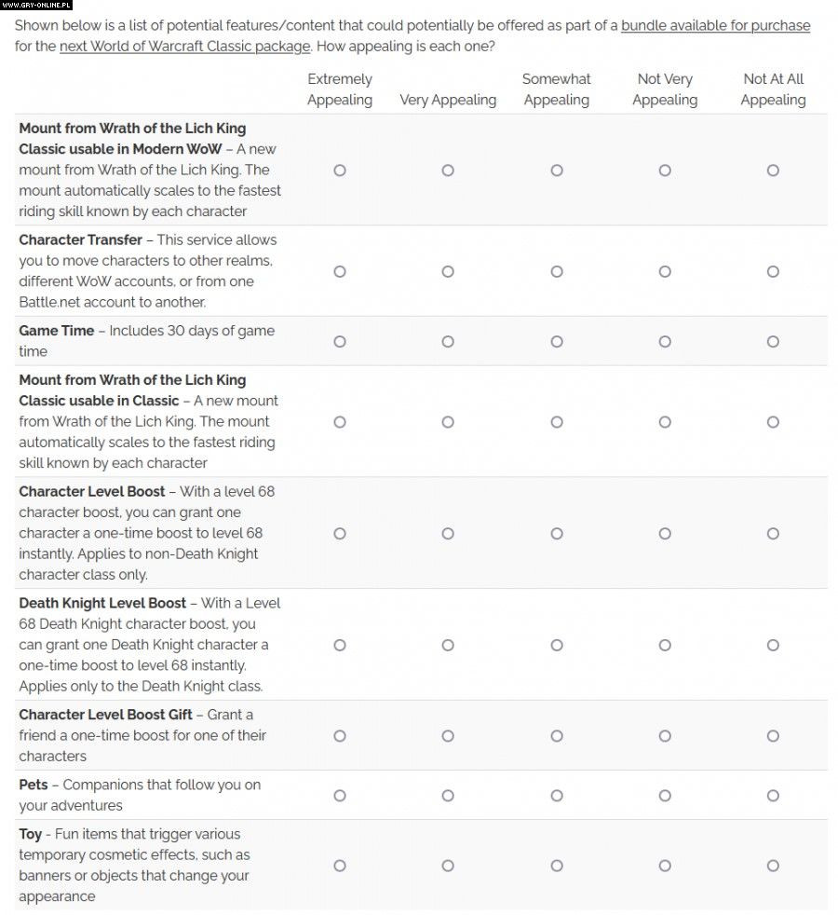The image size is (838, 915).
Task: Choose Somewhat Appealing for Character Level Boost Gift
Action: pyautogui.click(x=557, y=735)
